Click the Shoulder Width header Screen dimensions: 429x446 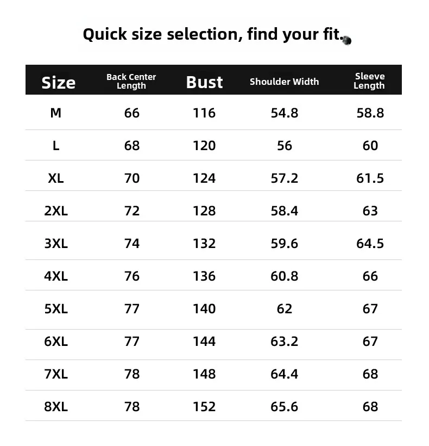click(x=284, y=82)
